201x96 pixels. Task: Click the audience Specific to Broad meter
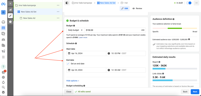pos(175,28)
